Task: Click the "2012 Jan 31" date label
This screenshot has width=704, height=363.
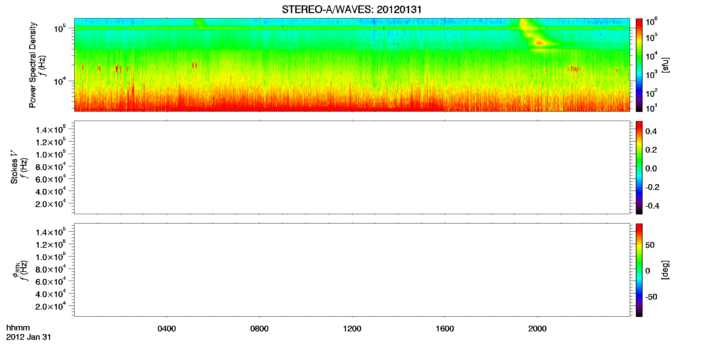Action: pyautogui.click(x=29, y=337)
